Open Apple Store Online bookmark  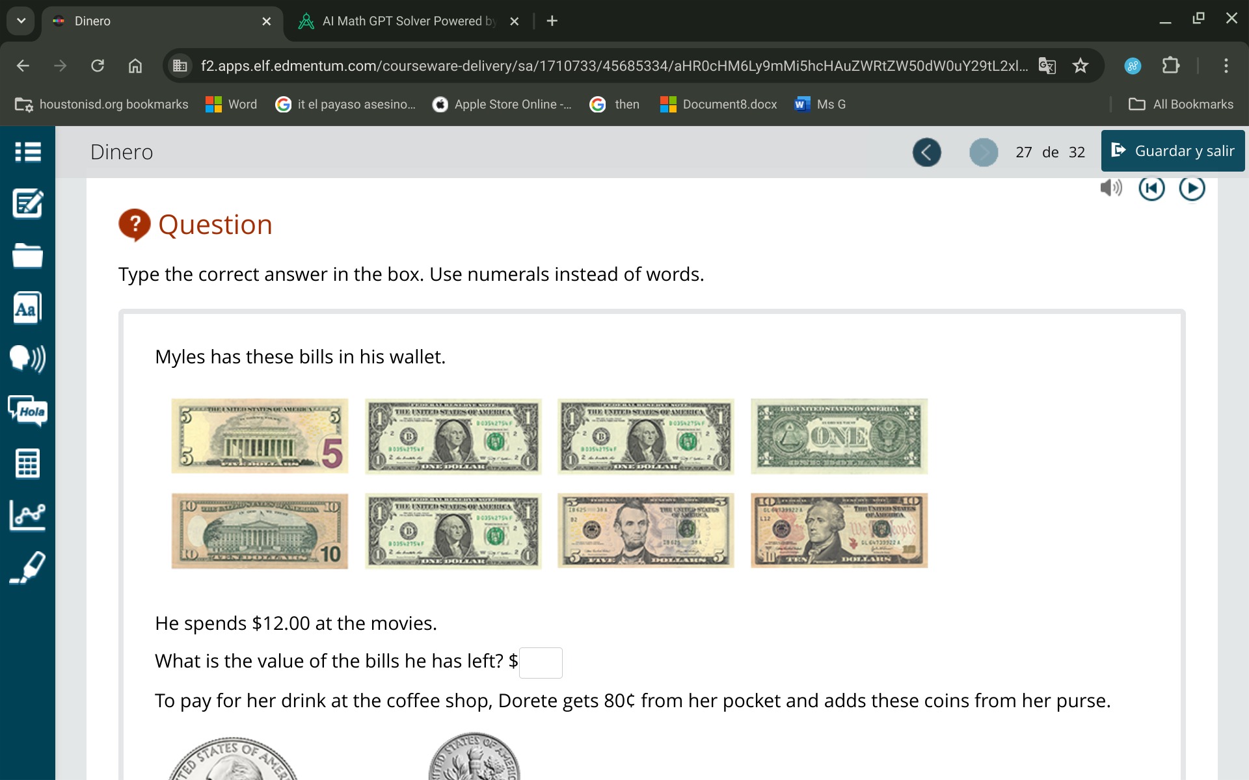click(502, 104)
